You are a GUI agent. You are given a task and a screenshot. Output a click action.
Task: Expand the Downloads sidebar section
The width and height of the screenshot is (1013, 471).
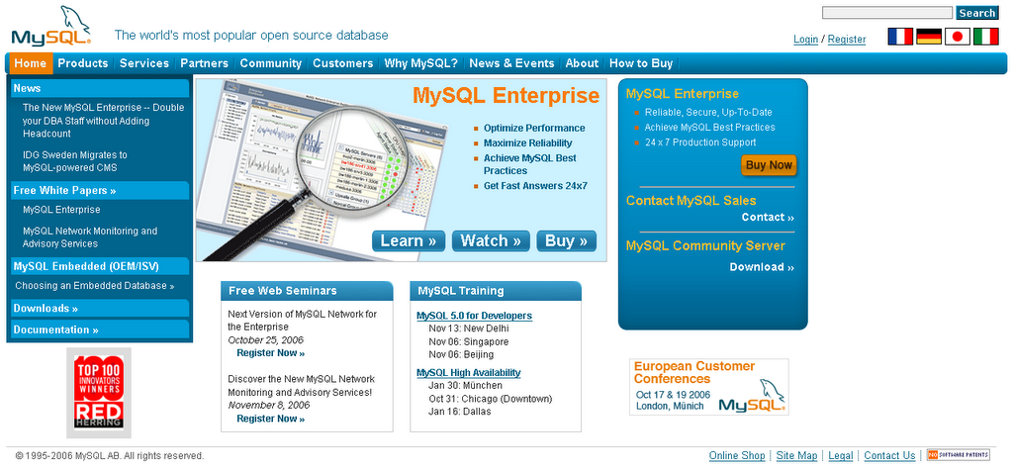tap(100, 308)
